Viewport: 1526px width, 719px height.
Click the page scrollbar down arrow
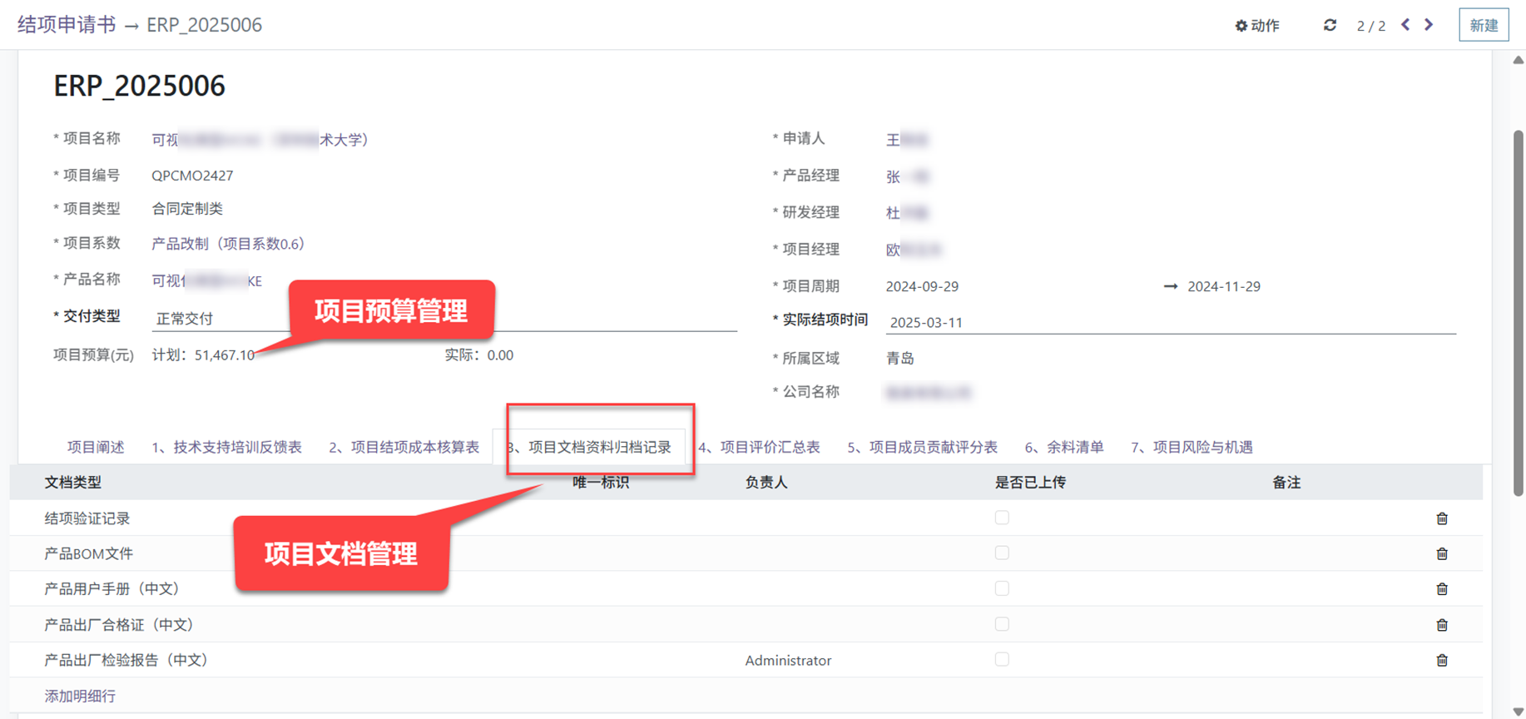[1518, 712]
